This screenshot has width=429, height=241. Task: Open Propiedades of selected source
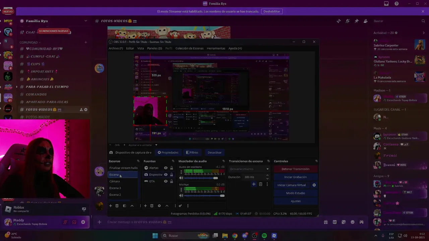[168, 152]
